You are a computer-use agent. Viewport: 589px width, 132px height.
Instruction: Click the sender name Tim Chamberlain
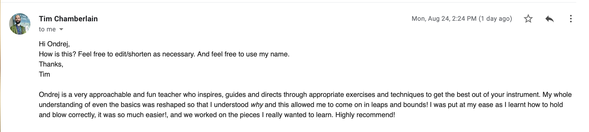pos(68,19)
